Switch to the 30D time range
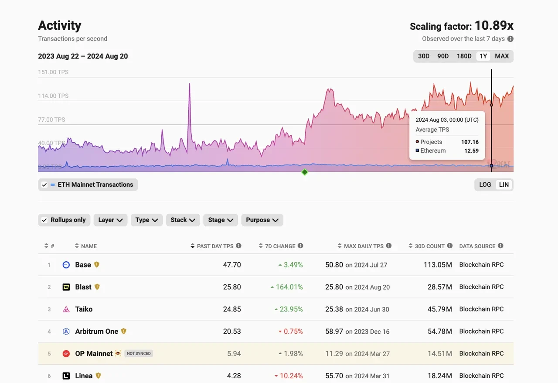Image resolution: width=558 pixels, height=383 pixels. [423, 56]
